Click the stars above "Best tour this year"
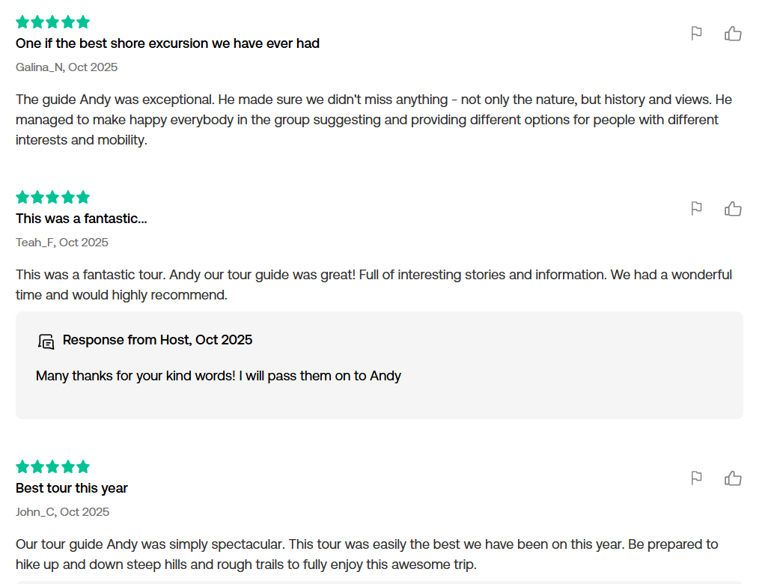 pos(52,467)
